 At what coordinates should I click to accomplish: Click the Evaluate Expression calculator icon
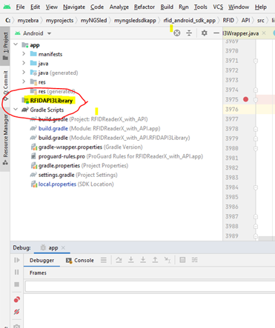182,260
